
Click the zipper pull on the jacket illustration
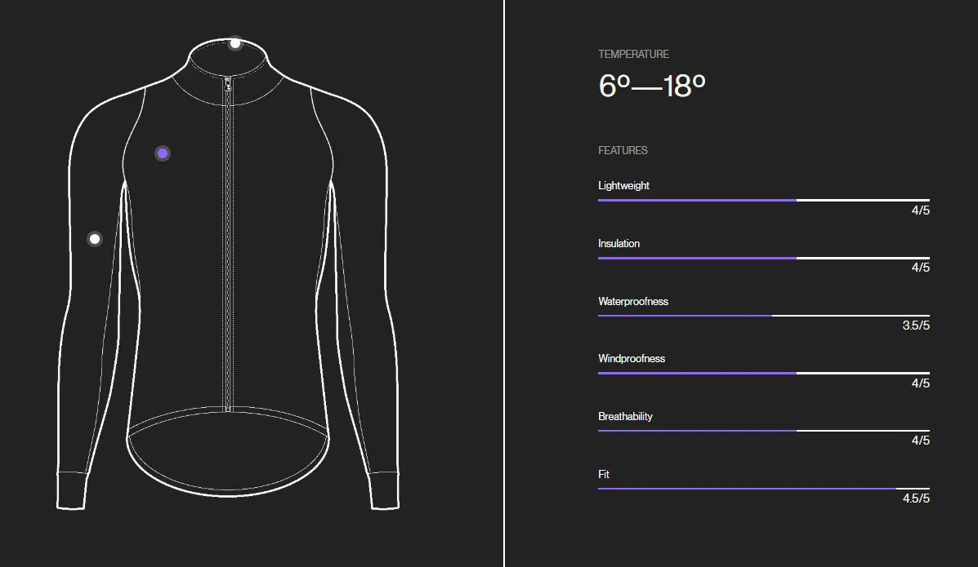click(x=228, y=84)
